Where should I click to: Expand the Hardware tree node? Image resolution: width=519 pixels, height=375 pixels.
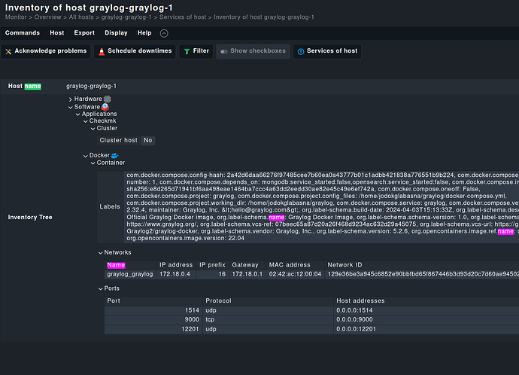point(71,99)
